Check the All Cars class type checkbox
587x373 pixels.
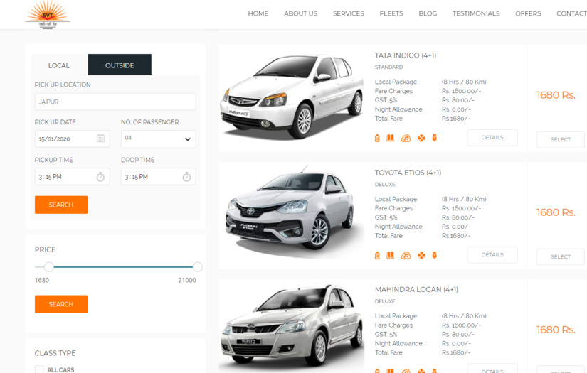pos(39,369)
